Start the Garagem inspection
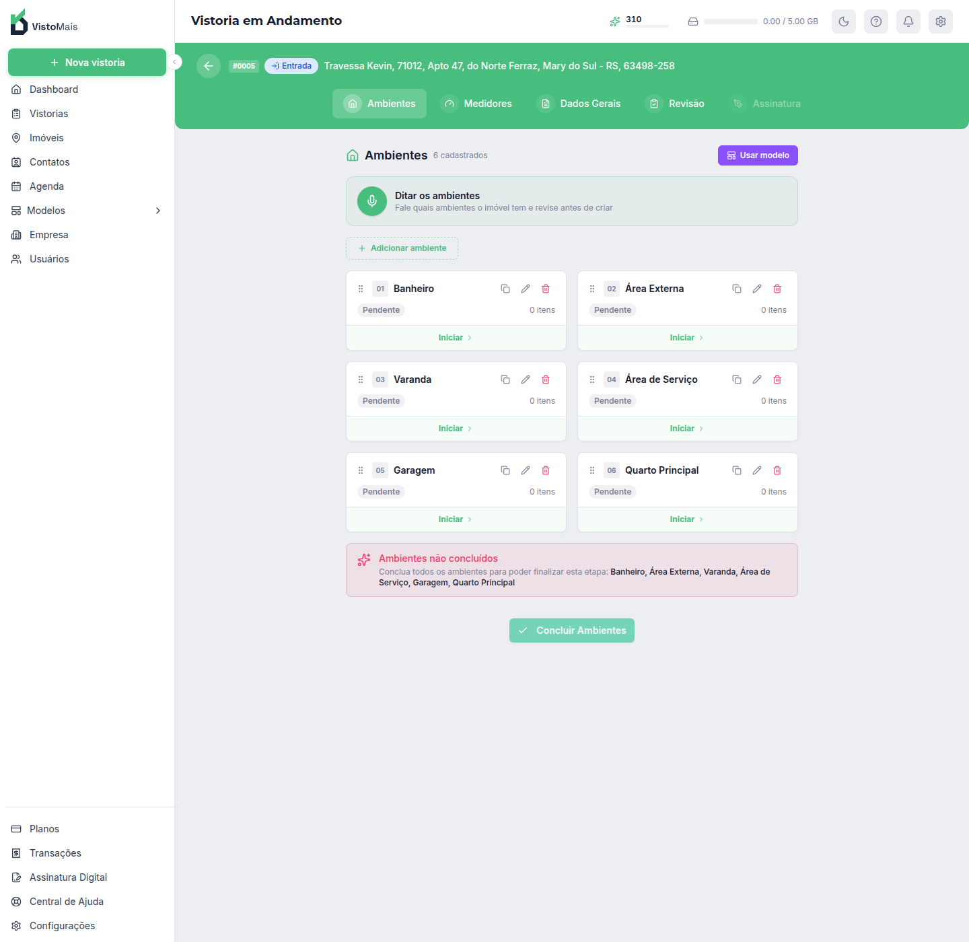 point(456,519)
